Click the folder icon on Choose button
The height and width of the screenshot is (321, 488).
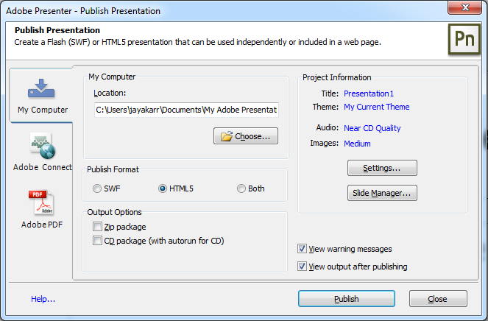(x=227, y=136)
